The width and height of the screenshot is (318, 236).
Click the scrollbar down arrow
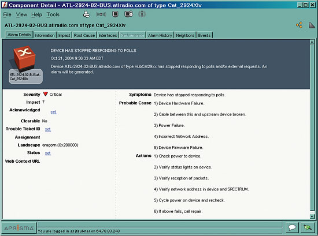[x=312, y=216]
